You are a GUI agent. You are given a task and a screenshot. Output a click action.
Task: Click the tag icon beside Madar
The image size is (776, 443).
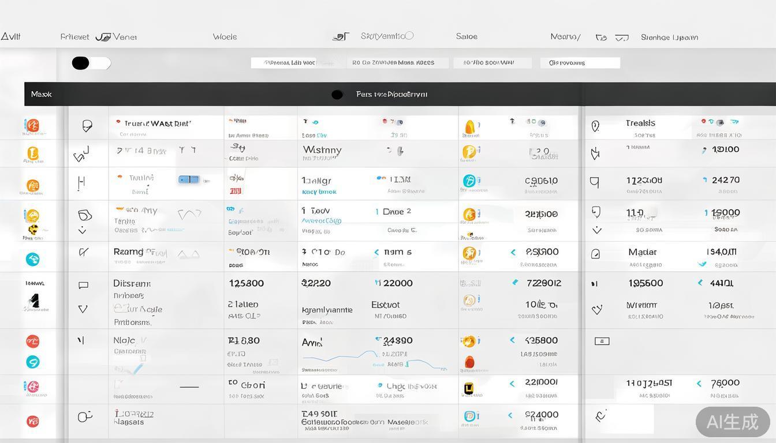tap(595, 254)
